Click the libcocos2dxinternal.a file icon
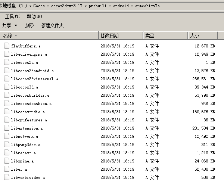Screen dimensions: 224x180 (7, 79)
